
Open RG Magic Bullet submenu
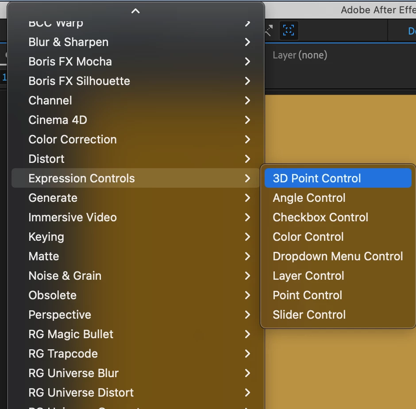[135, 334]
